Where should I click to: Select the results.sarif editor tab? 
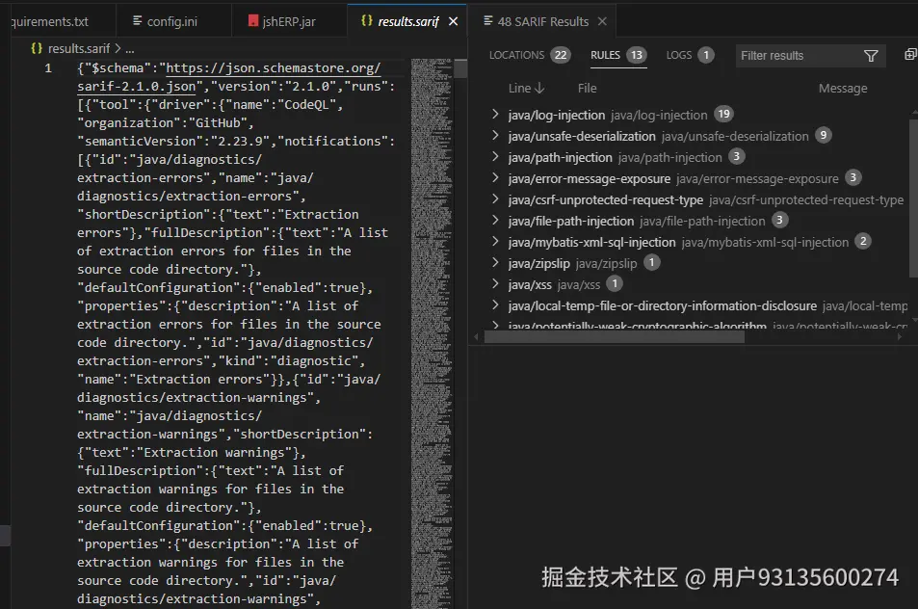point(408,21)
